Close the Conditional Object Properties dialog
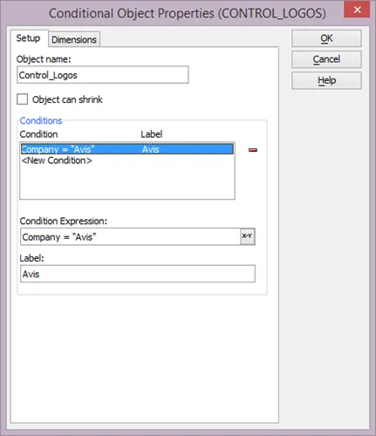 (x=357, y=10)
